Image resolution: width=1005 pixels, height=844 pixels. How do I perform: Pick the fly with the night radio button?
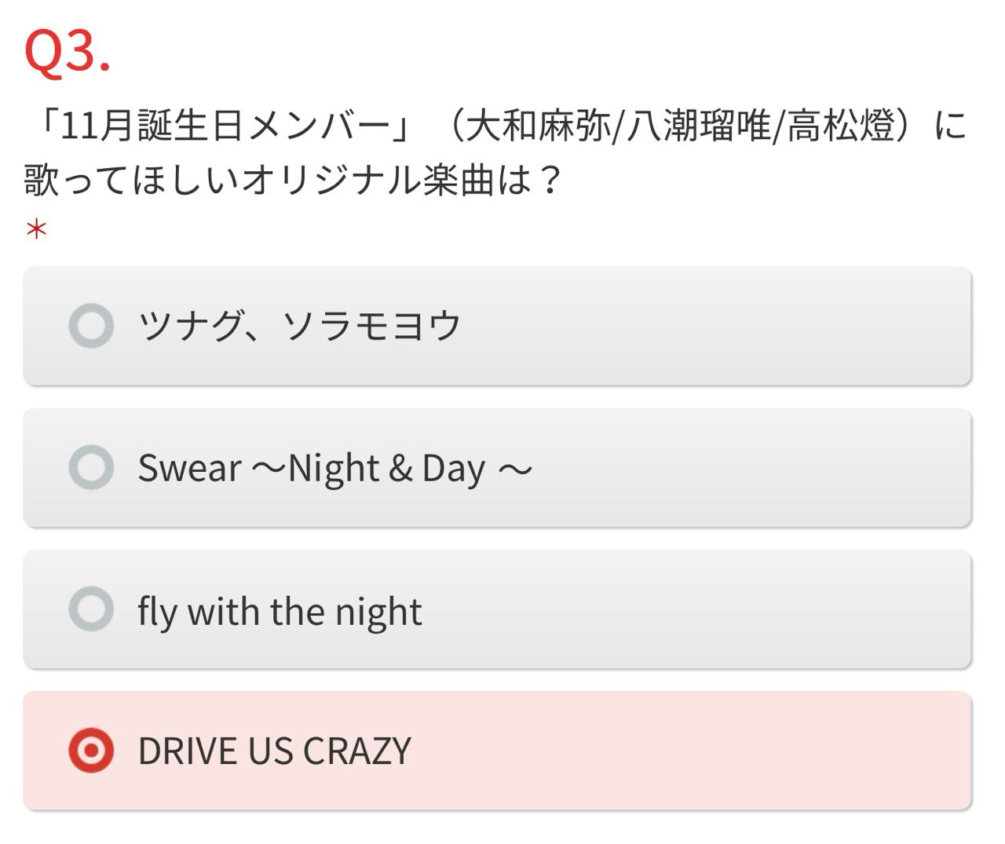(x=91, y=609)
